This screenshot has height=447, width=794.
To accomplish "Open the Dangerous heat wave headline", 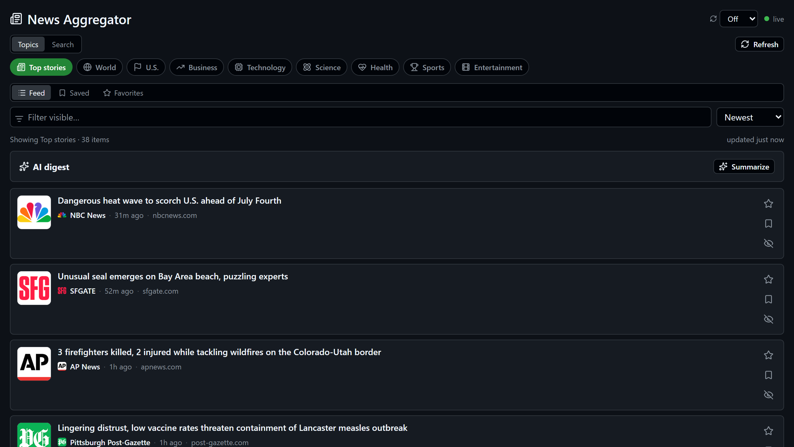I will (169, 201).
